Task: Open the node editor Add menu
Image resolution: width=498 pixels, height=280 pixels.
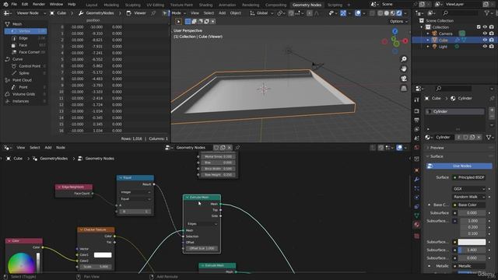Action: (48, 148)
